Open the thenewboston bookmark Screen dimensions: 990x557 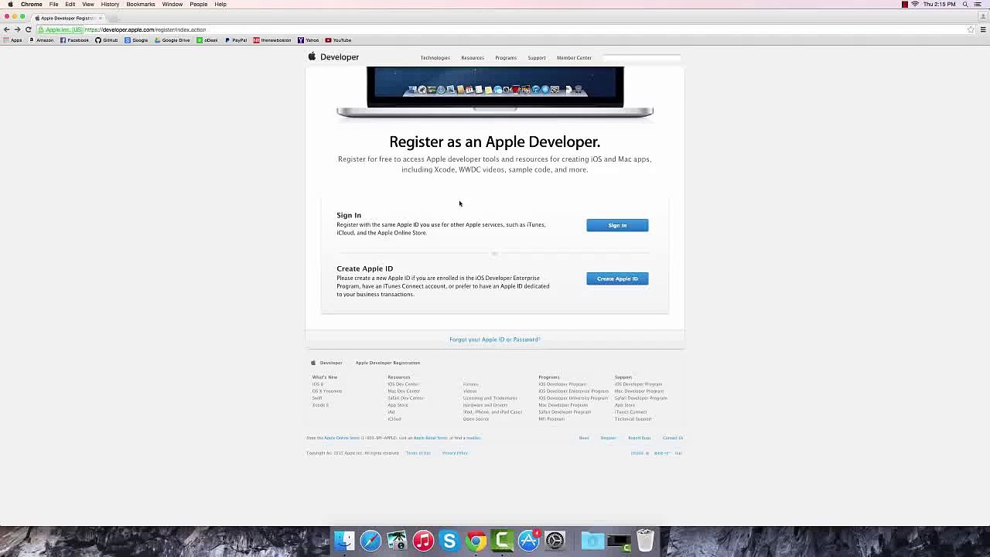pyautogui.click(x=272, y=40)
